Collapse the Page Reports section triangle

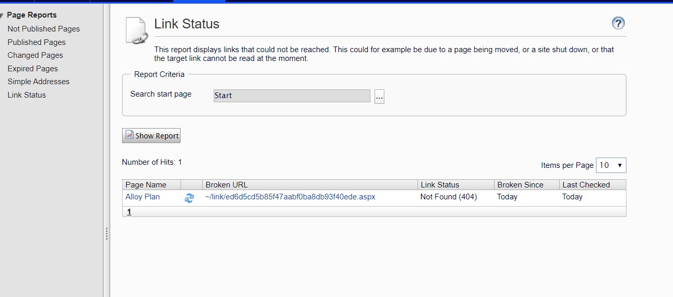pyautogui.click(x=3, y=15)
